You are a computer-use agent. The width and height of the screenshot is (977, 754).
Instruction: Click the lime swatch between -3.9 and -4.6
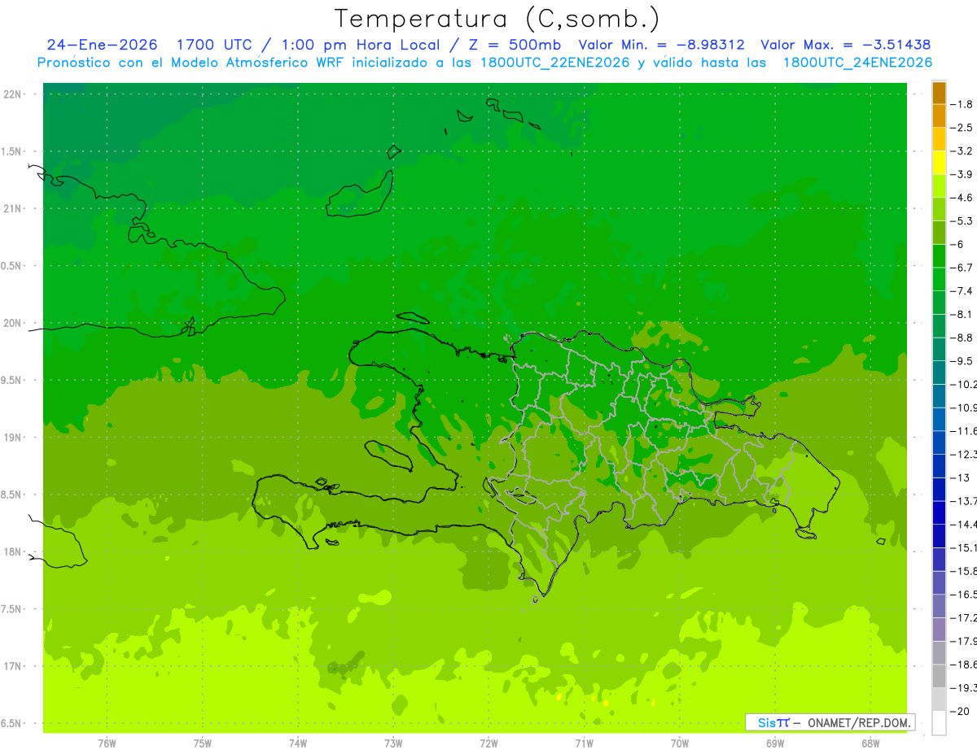coord(939,186)
